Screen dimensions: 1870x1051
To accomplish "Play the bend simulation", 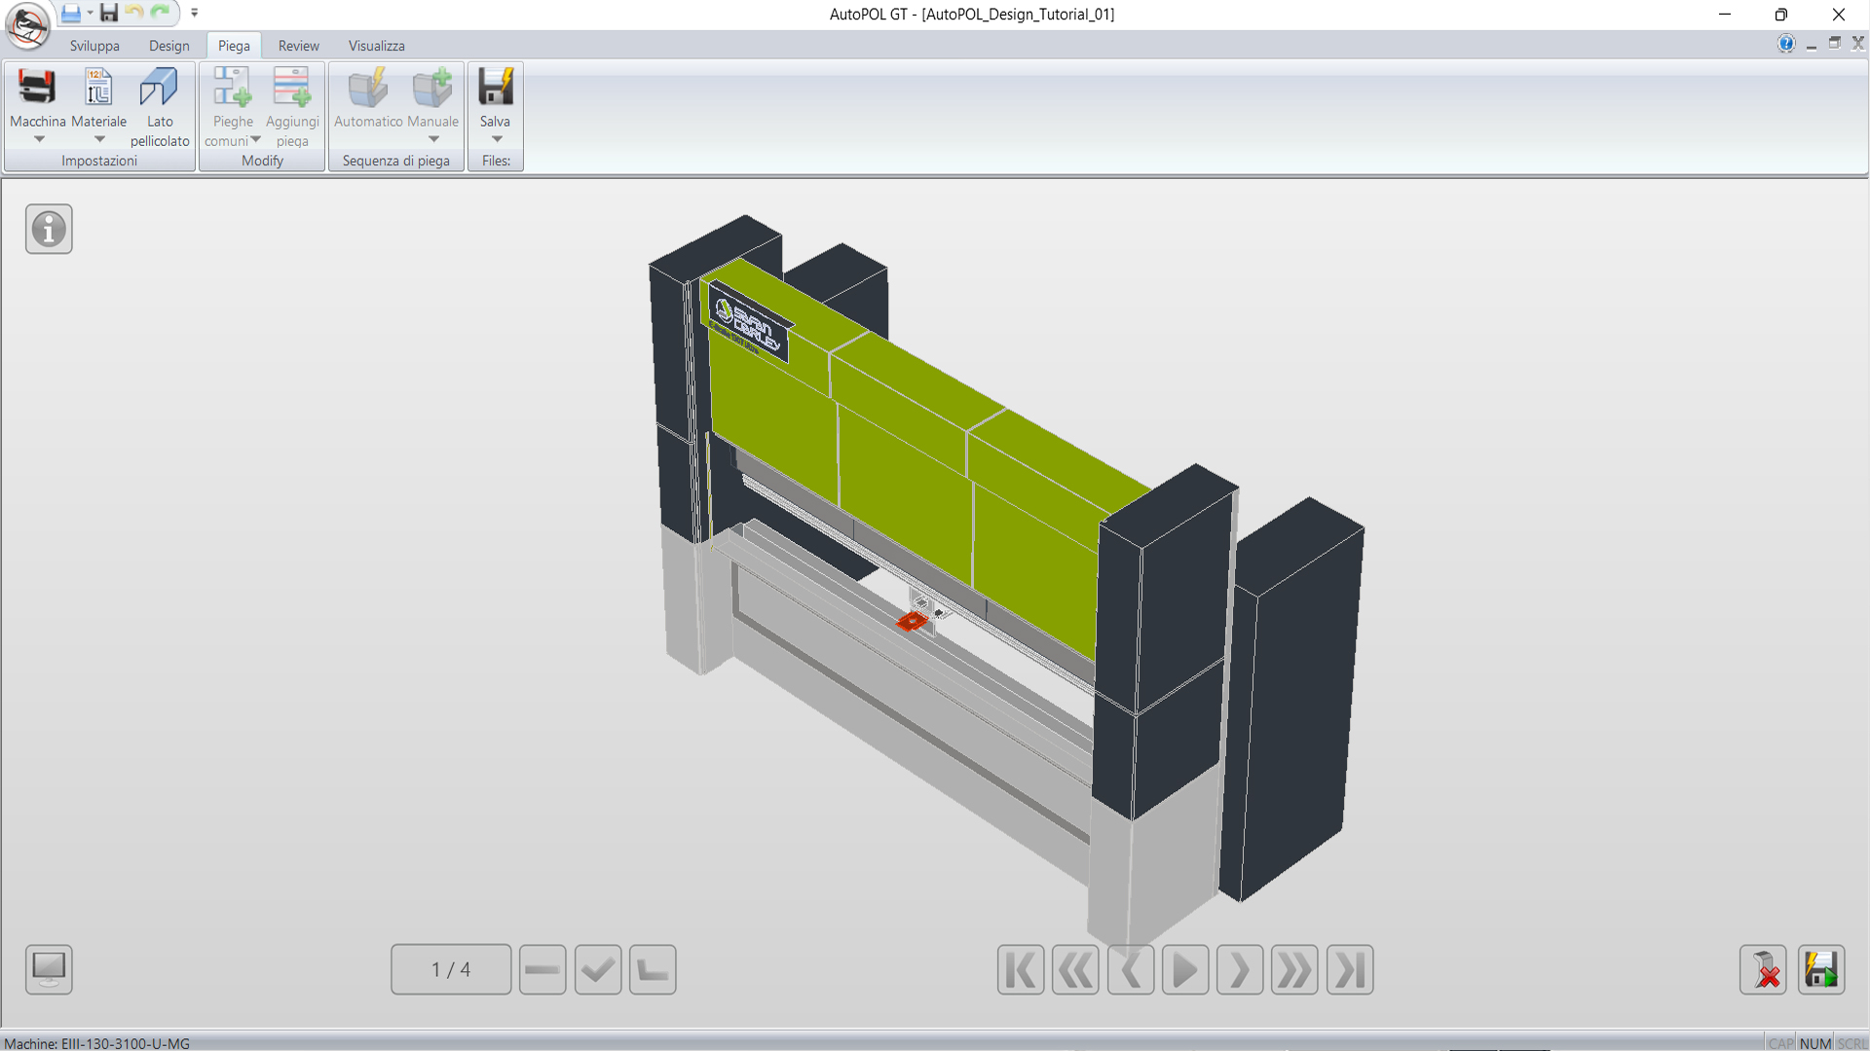I will pyautogui.click(x=1185, y=969).
